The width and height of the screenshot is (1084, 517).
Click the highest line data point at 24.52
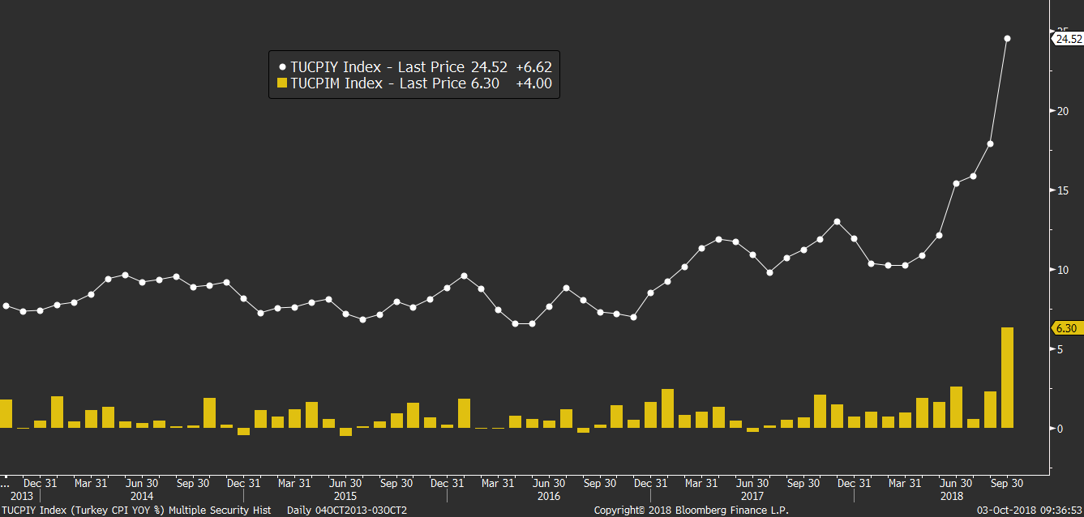(1007, 38)
